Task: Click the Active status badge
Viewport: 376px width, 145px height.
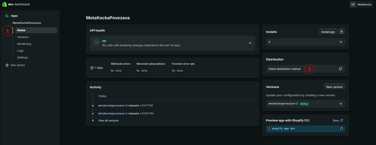Action: (304, 104)
